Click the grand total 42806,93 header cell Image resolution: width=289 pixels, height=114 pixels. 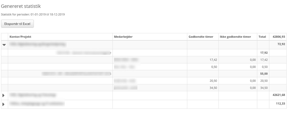click(x=279, y=37)
